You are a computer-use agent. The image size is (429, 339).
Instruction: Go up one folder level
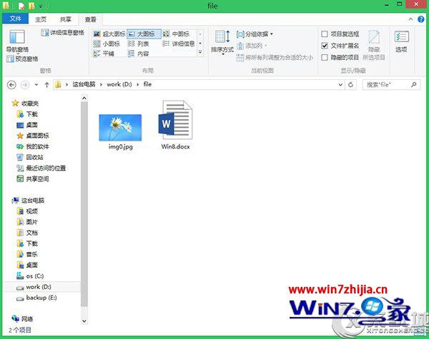46,85
